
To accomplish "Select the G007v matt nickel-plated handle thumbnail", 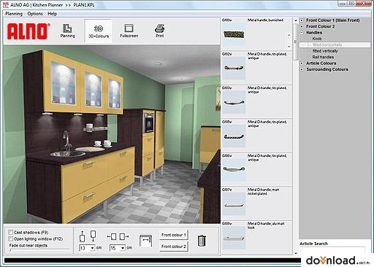I will pos(234,204).
